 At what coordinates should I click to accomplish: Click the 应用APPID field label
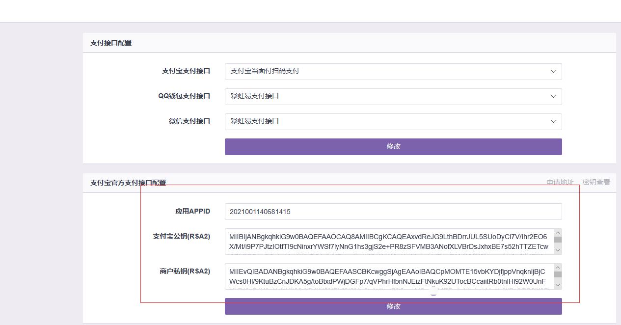click(192, 212)
